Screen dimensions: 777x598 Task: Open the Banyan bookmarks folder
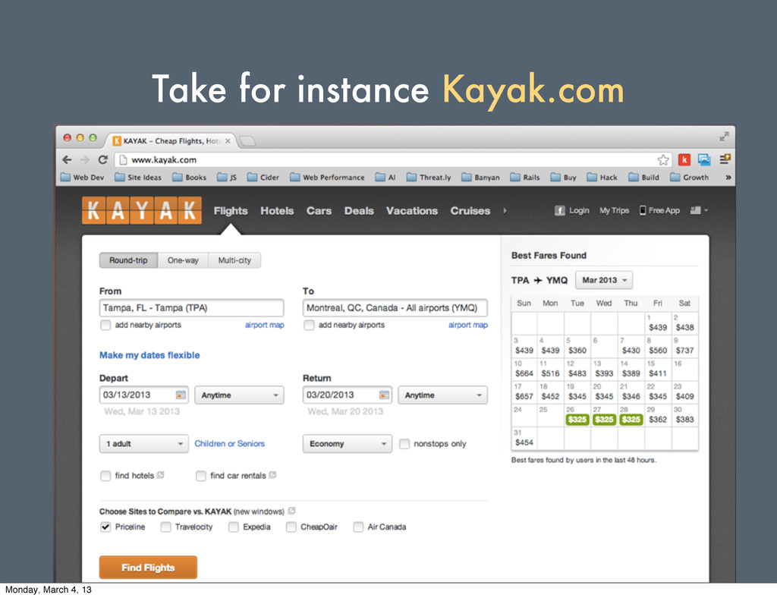point(480,178)
